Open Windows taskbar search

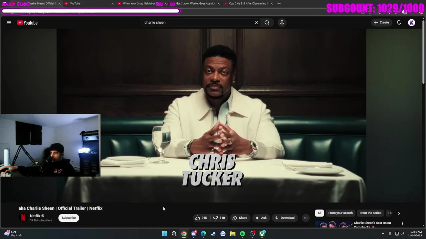point(174,234)
